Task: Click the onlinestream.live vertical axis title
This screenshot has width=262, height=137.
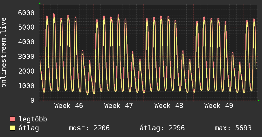Action: pos(4,52)
